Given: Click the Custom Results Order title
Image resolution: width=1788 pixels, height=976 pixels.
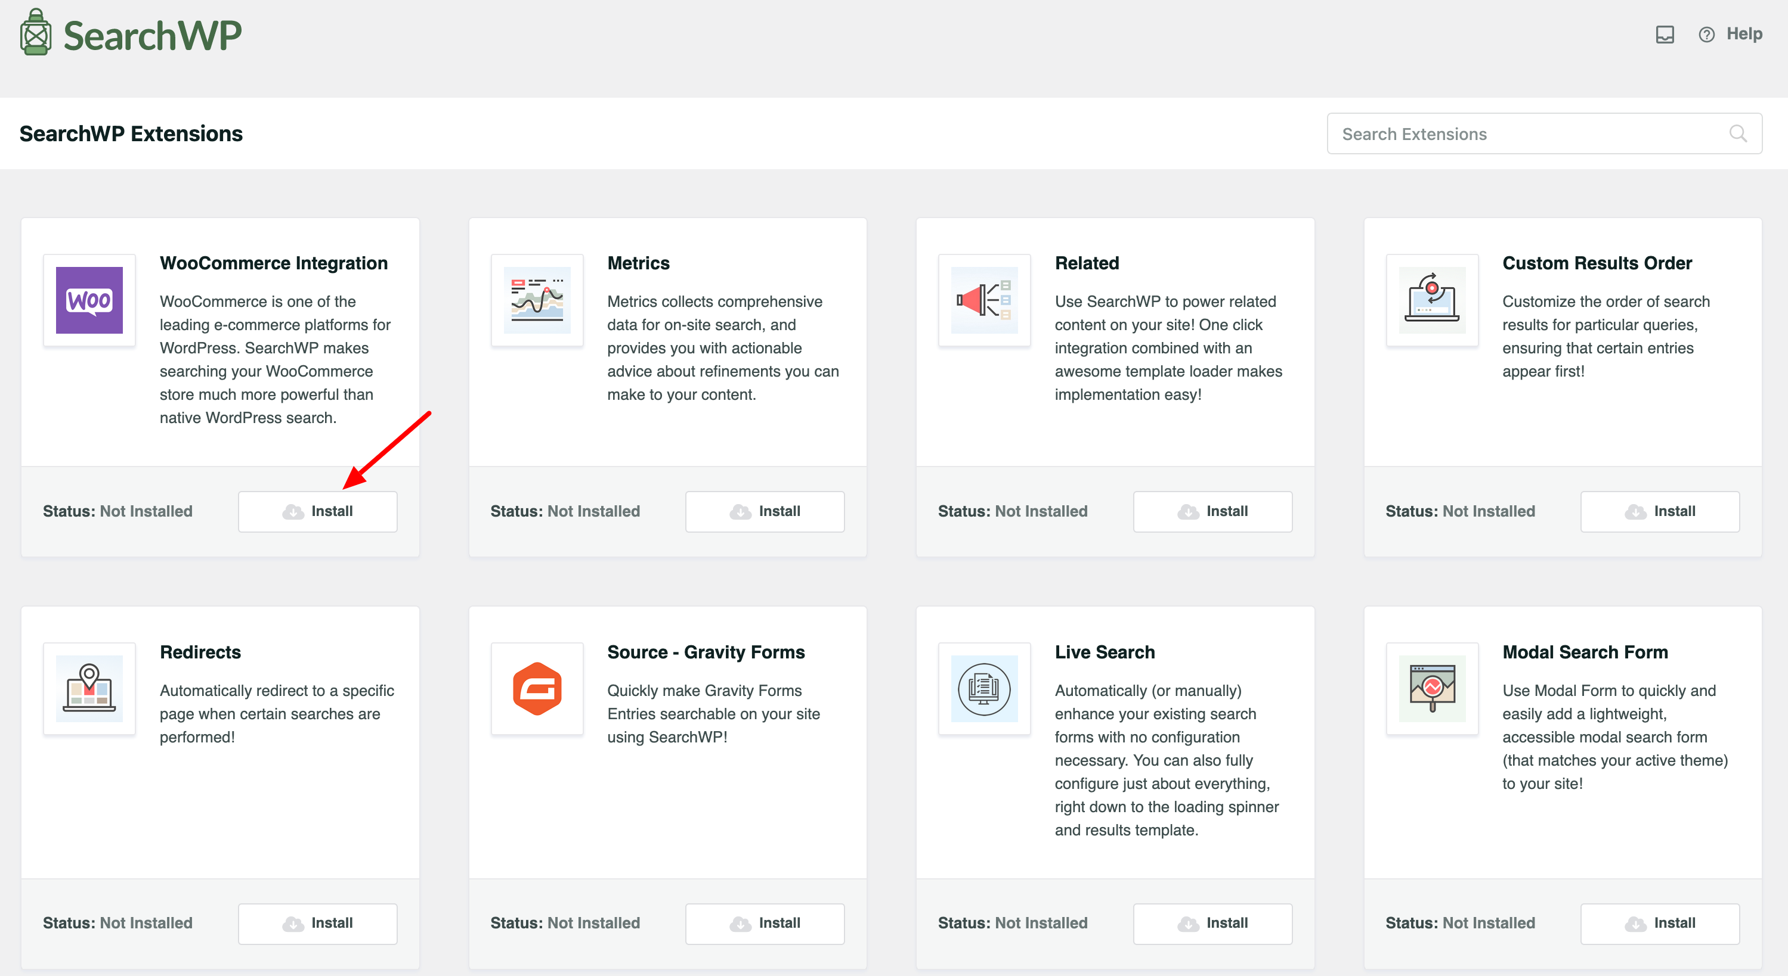Looking at the screenshot, I should [x=1597, y=263].
